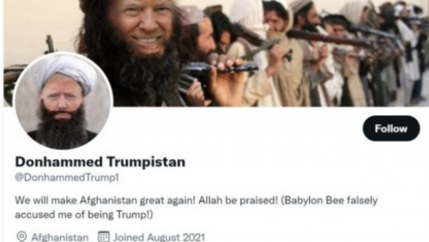This screenshot has width=429, height=242.
Task: Click the bio's first line about Afghanistan
Action: point(196,201)
